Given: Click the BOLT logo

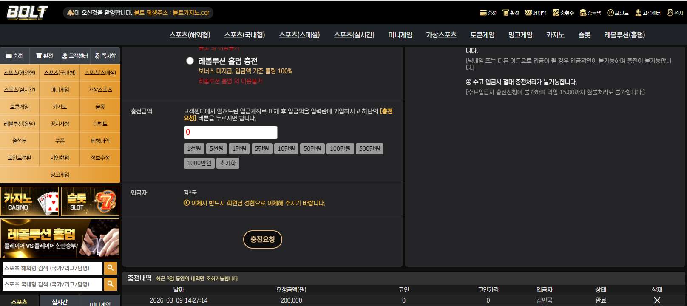Looking at the screenshot, I should (27, 12).
